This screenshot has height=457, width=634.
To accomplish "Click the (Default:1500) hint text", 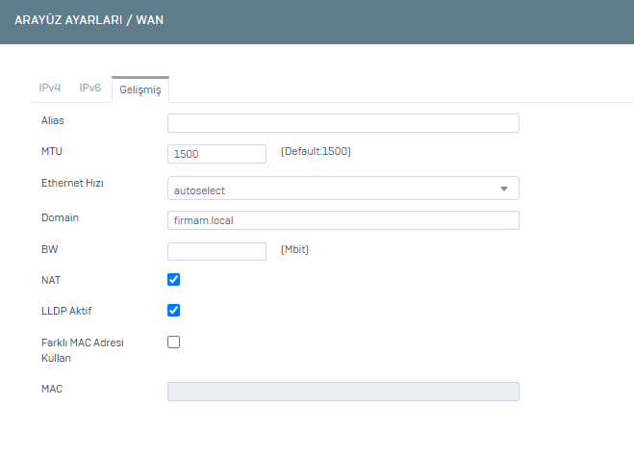I will pyautogui.click(x=316, y=151).
